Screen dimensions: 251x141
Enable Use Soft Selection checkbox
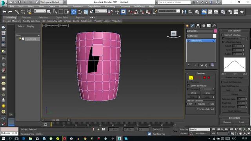(222, 35)
